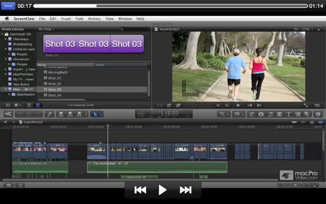This screenshot has width=326, height=204.
Task: Expand the MacProVideo event
Action: tap(6, 74)
